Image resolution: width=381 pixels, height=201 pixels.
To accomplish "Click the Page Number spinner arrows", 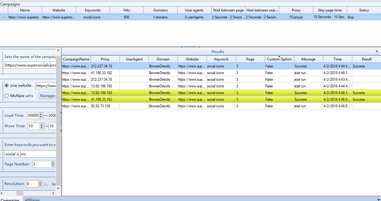I will pyautogui.click(x=53, y=164).
